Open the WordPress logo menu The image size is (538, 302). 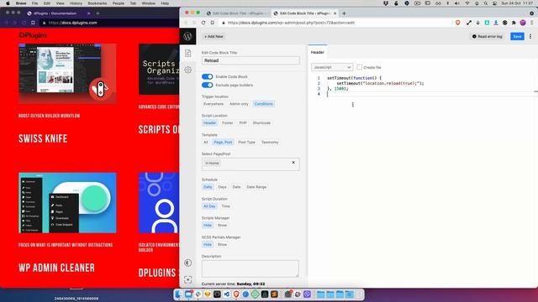[187, 36]
